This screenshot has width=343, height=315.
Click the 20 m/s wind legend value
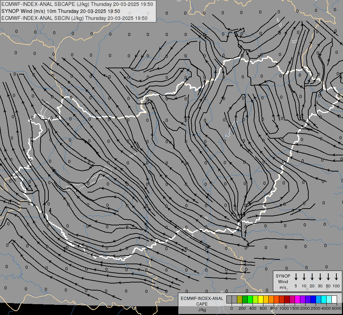tap(312, 286)
